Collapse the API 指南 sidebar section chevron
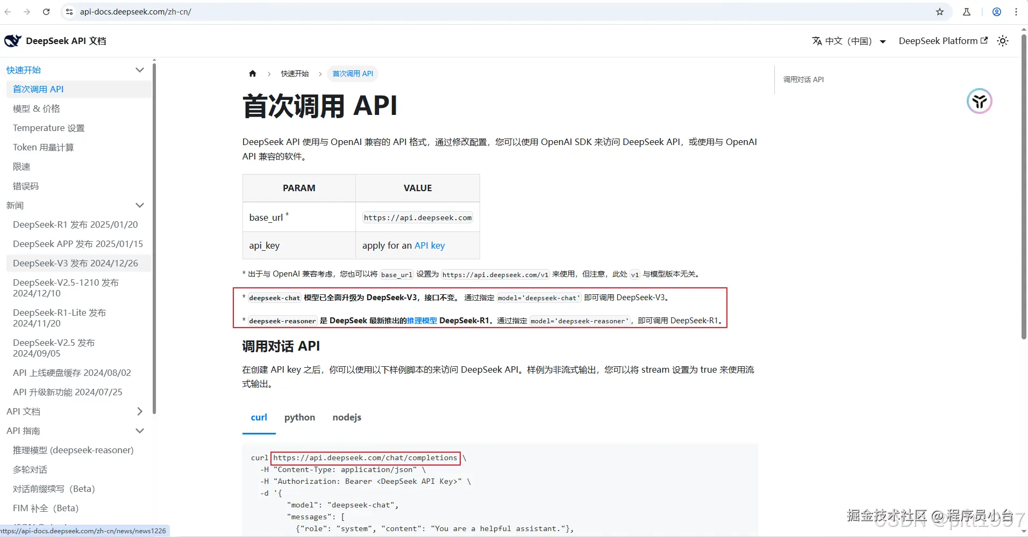1028x537 pixels. [140, 431]
